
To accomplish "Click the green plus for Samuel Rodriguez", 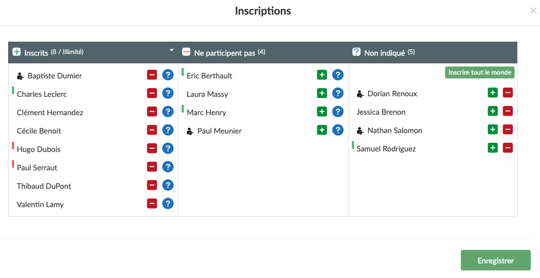I will point(492,148).
